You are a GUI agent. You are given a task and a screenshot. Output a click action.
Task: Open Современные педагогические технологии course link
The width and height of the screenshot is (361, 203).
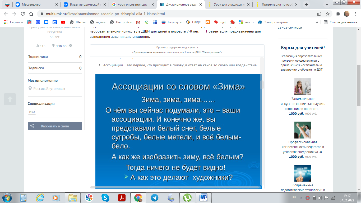click(x=303, y=188)
